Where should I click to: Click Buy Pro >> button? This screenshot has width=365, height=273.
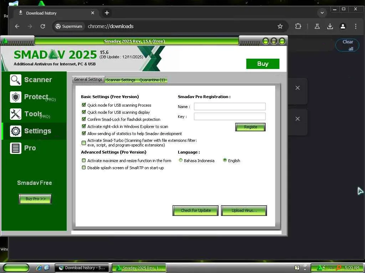pyautogui.click(x=35, y=199)
